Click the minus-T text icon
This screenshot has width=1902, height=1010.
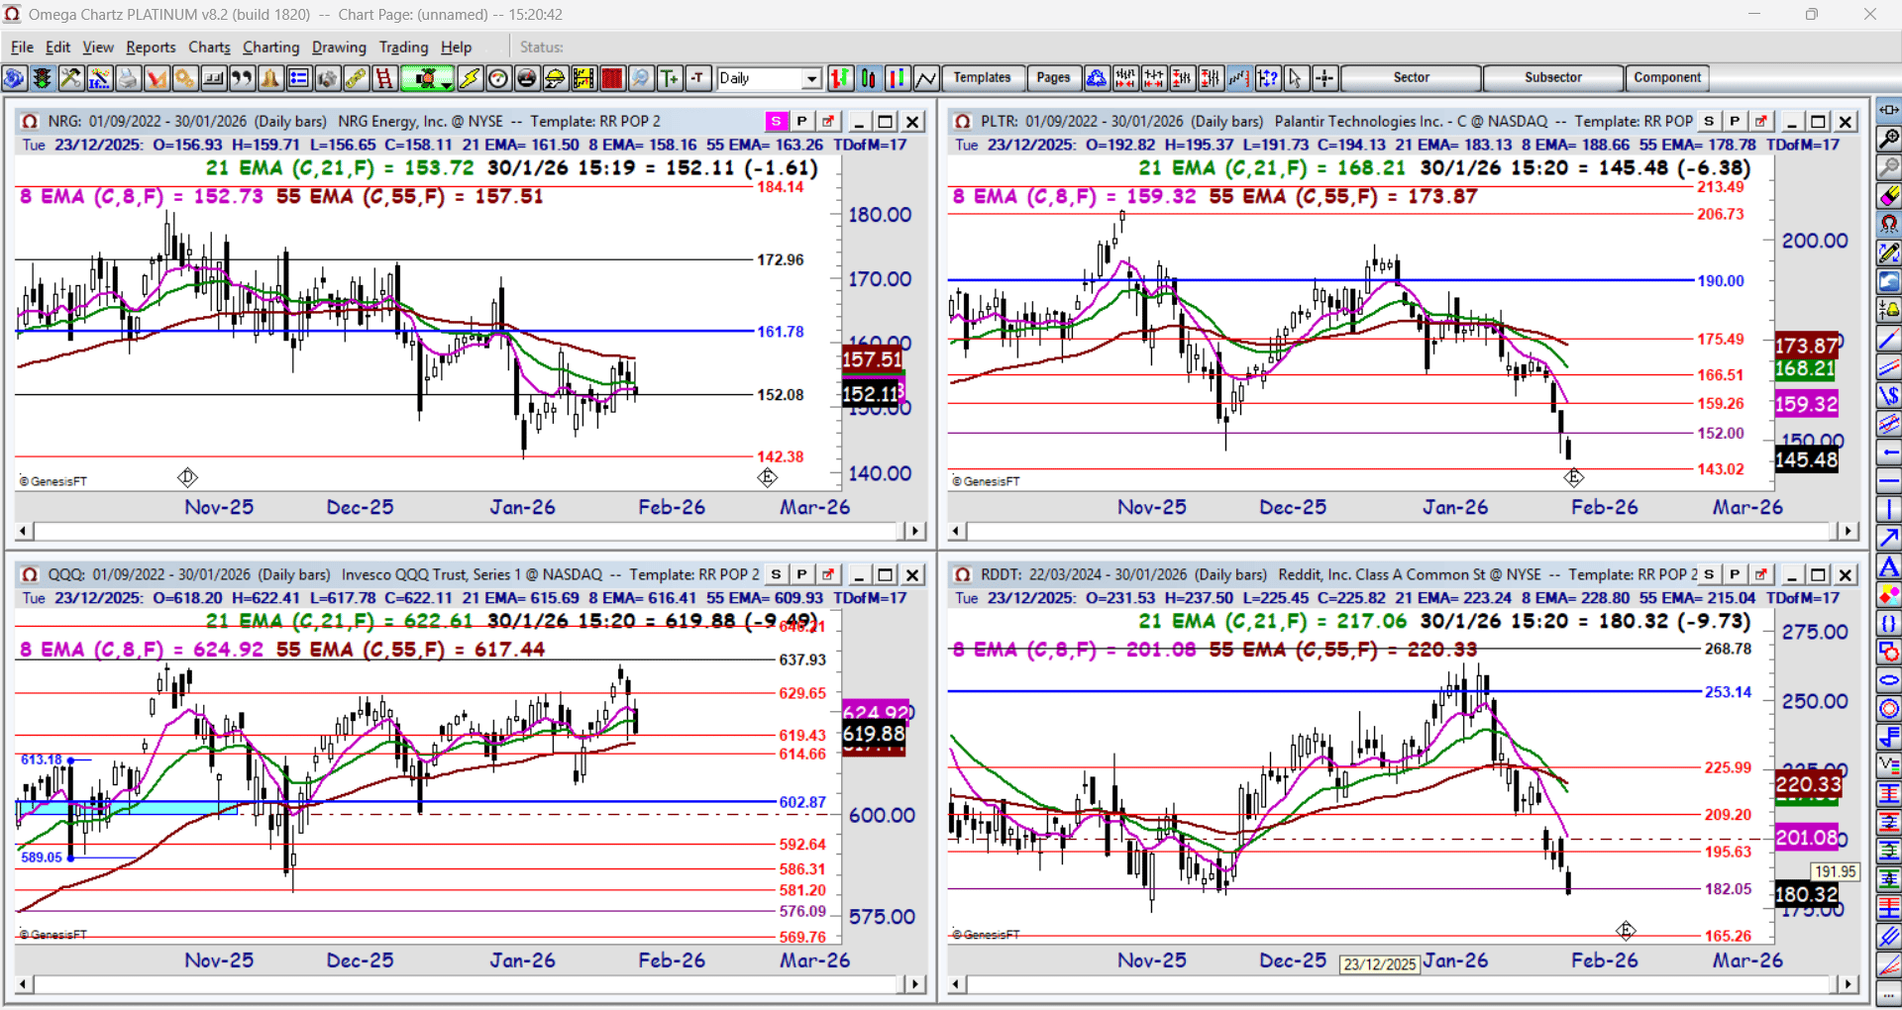click(698, 78)
